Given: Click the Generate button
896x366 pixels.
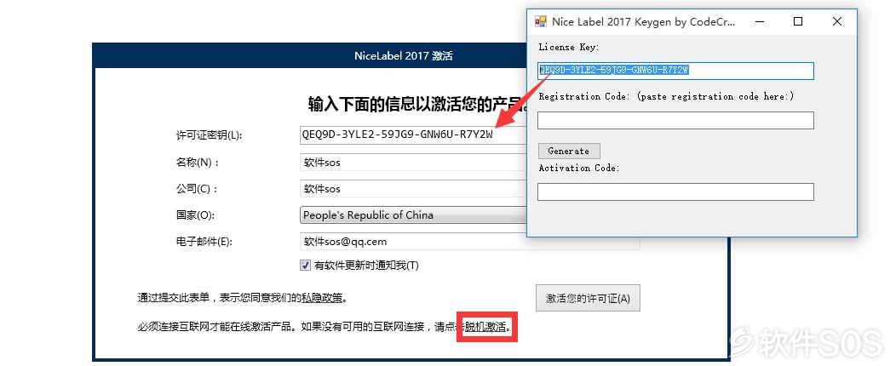Looking at the screenshot, I should [x=569, y=152].
